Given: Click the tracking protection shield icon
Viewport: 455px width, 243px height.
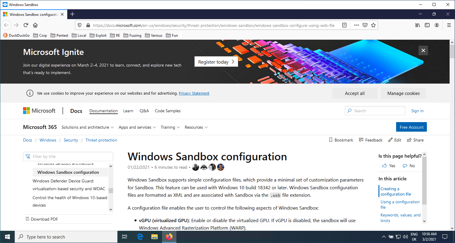Looking at the screenshot, I should coord(80,25).
